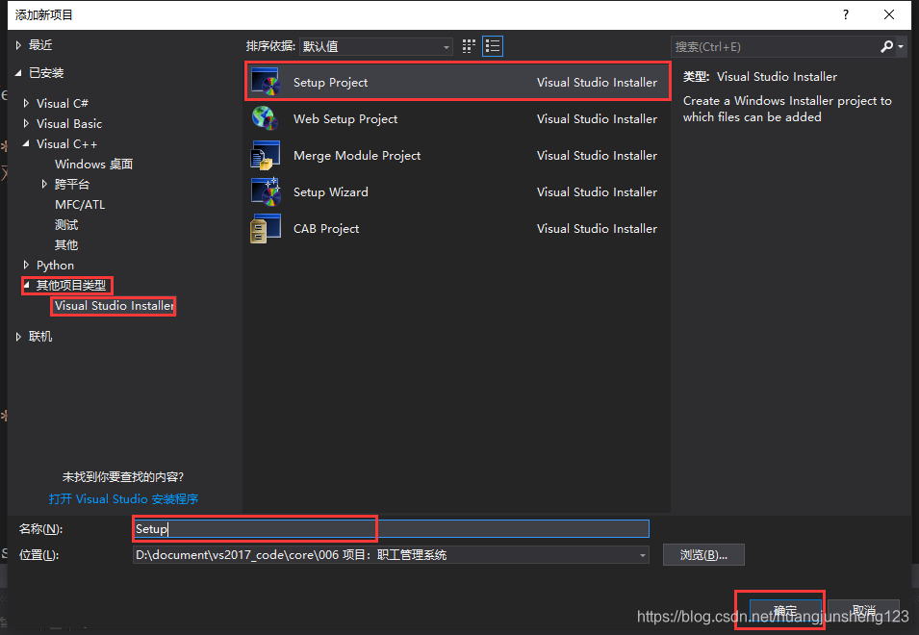
Task: Expand the Visual C# node
Action: click(x=26, y=103)
